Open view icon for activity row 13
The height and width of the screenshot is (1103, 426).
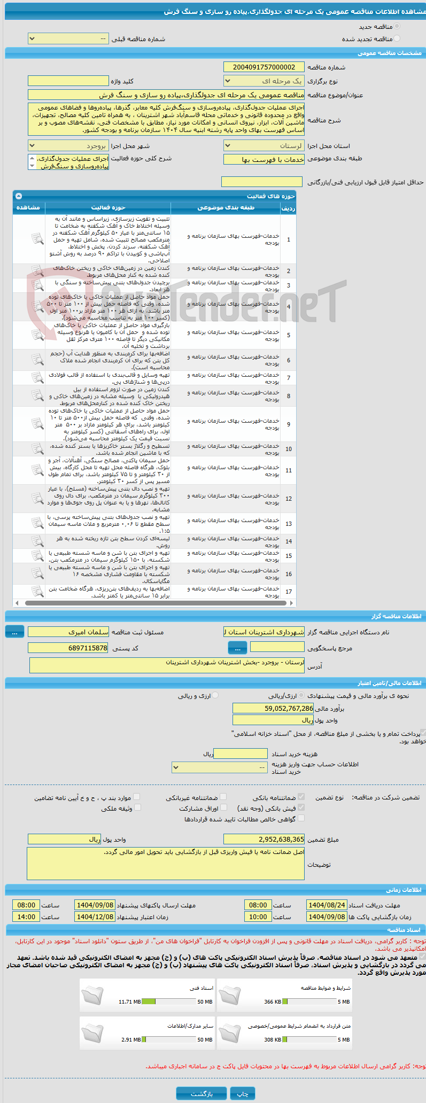pyautogui.click(x=37, y=523)
